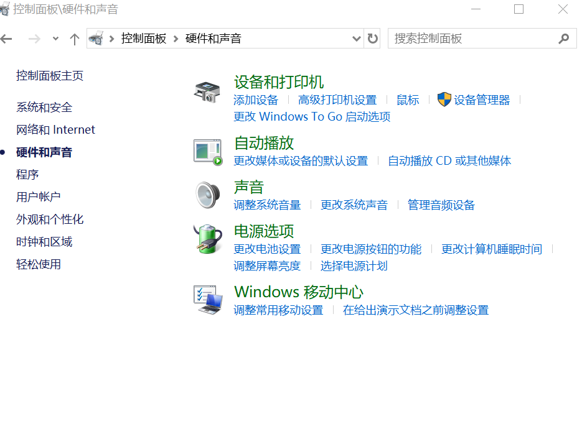Click 控制面板 in the breadcrumb
This screenshot has height=434, width=582.
coord(144,39)
